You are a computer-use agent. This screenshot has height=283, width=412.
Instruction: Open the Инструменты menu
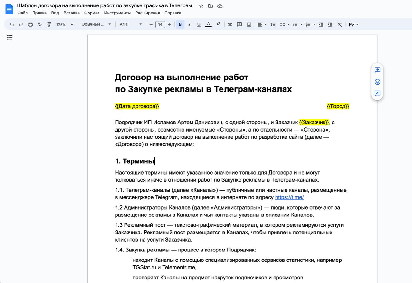[x=117, y=13]
